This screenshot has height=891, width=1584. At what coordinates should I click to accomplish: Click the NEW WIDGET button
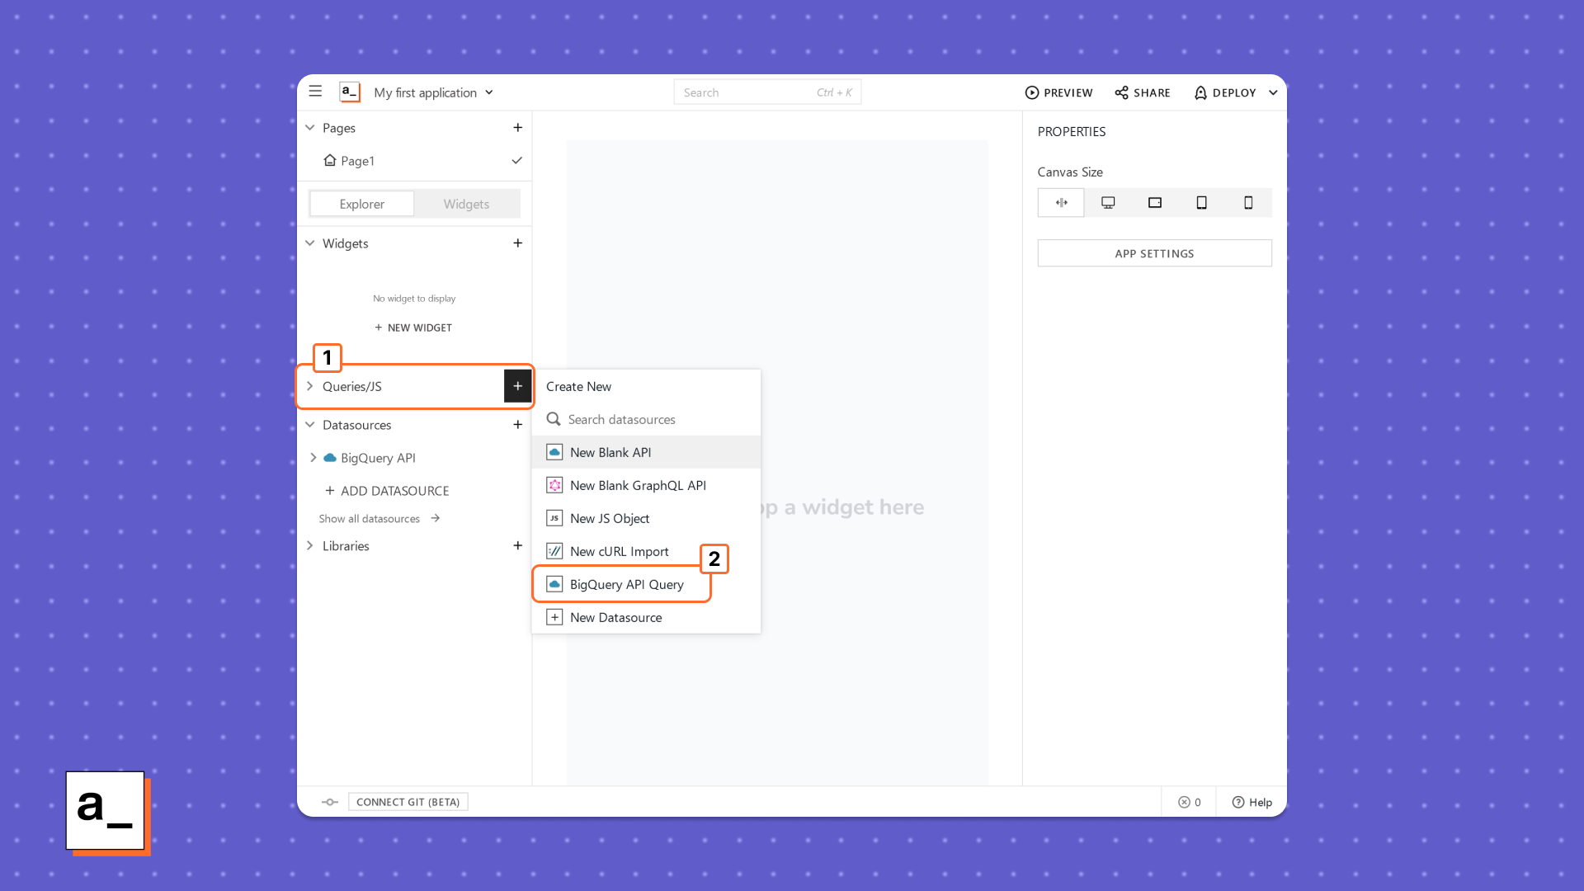point(413,328)
